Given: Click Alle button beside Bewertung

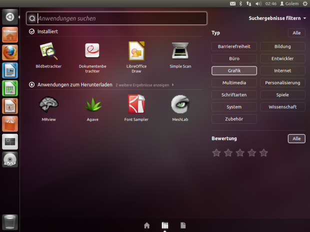Looking at the screenshot, I should click(x=296, y=139).
